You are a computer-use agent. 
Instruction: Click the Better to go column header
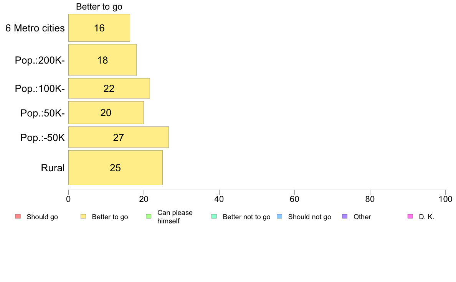pyautogui.click(x=99, y=7)
